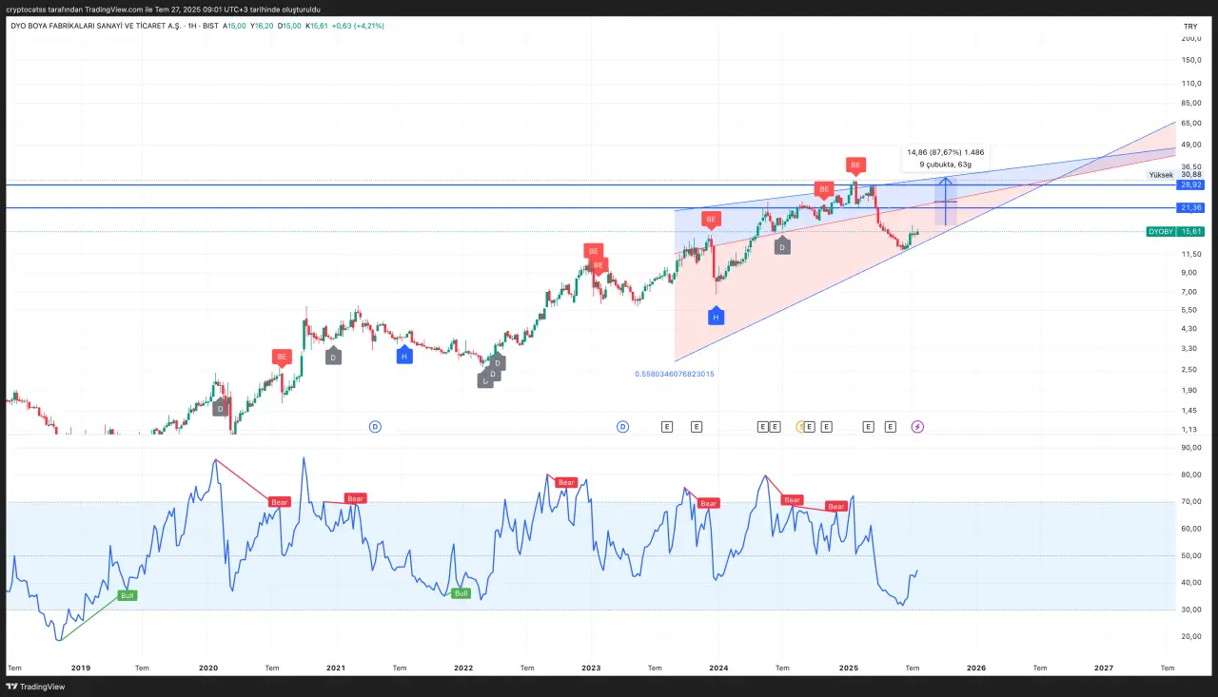Click the 0.5580346076823015 blue value label

click(674, 374)
